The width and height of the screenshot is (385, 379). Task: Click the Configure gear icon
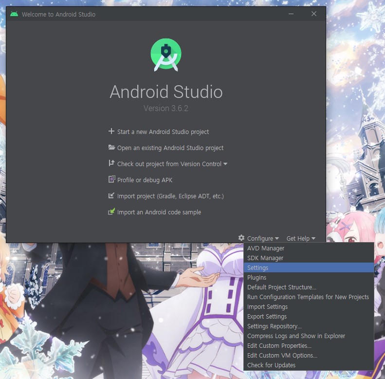(x=241, y=238)
